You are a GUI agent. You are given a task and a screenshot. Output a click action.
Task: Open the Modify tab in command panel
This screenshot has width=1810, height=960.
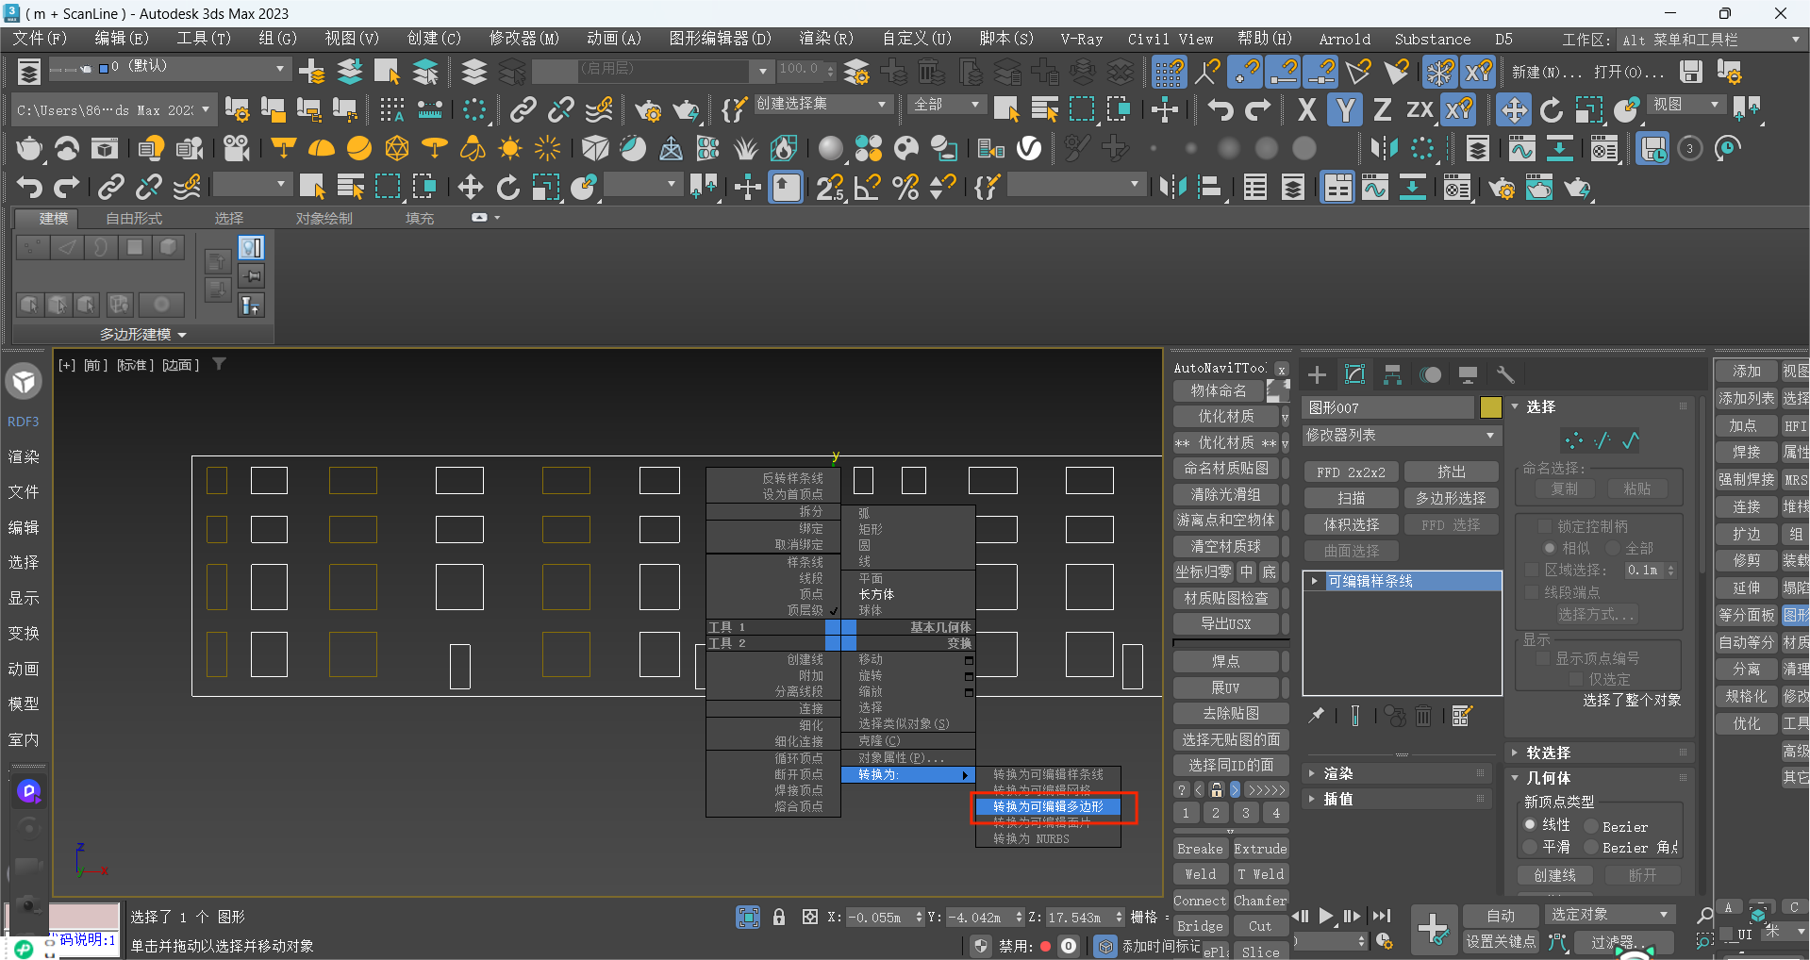pos(1354,374)
